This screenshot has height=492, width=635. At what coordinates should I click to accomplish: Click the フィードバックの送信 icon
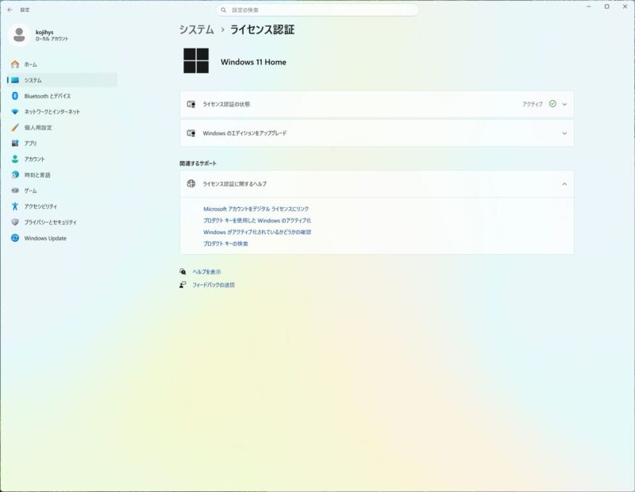pyautogui.click(x=183, y=285)
